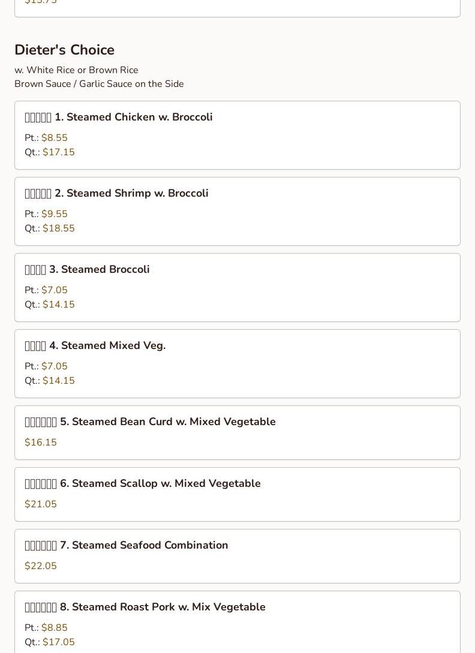This screenshot has height=653, width=475.
Task: Click the White Rice or Brown Rice note
Action: coord(76,70)
